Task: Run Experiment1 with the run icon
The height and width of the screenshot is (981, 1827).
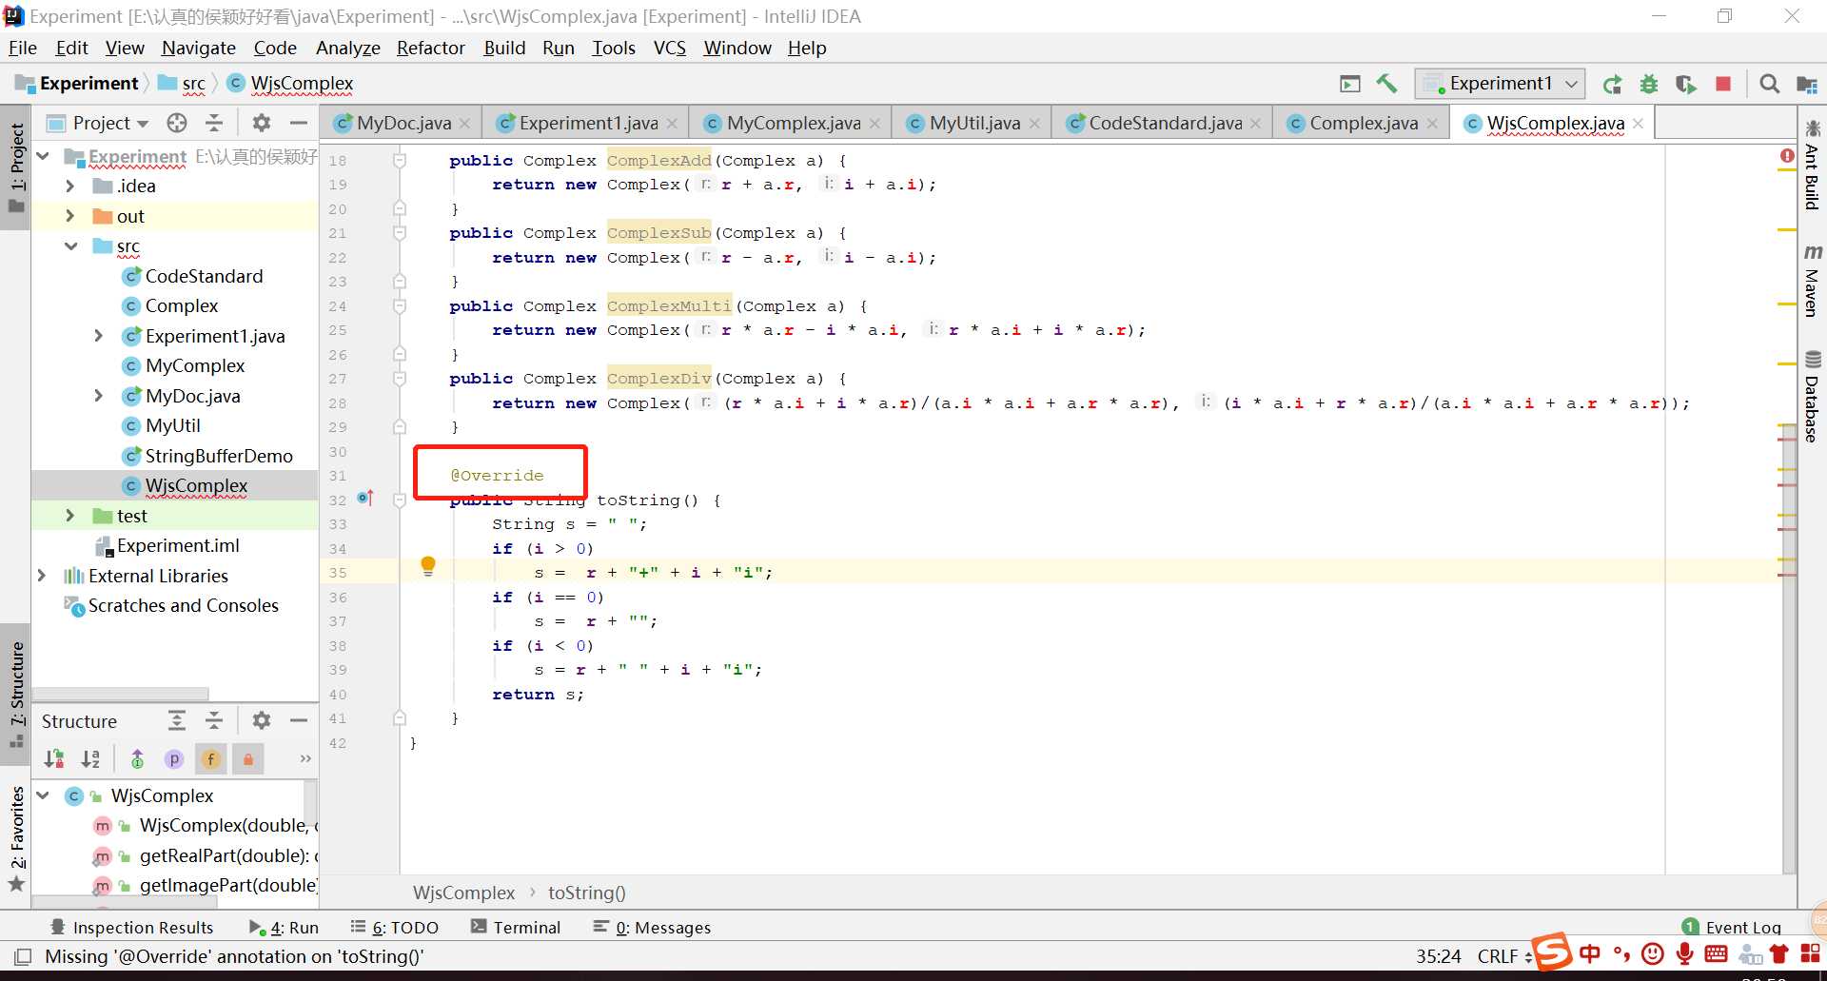Action: coord(1612,84)
